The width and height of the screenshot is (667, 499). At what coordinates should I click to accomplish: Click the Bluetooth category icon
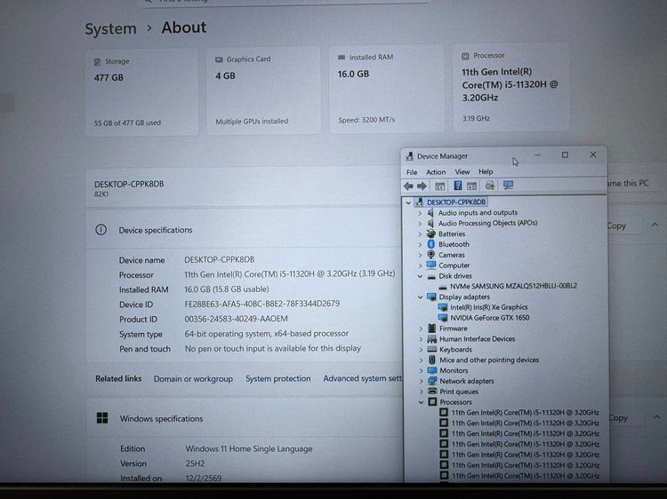431,244
